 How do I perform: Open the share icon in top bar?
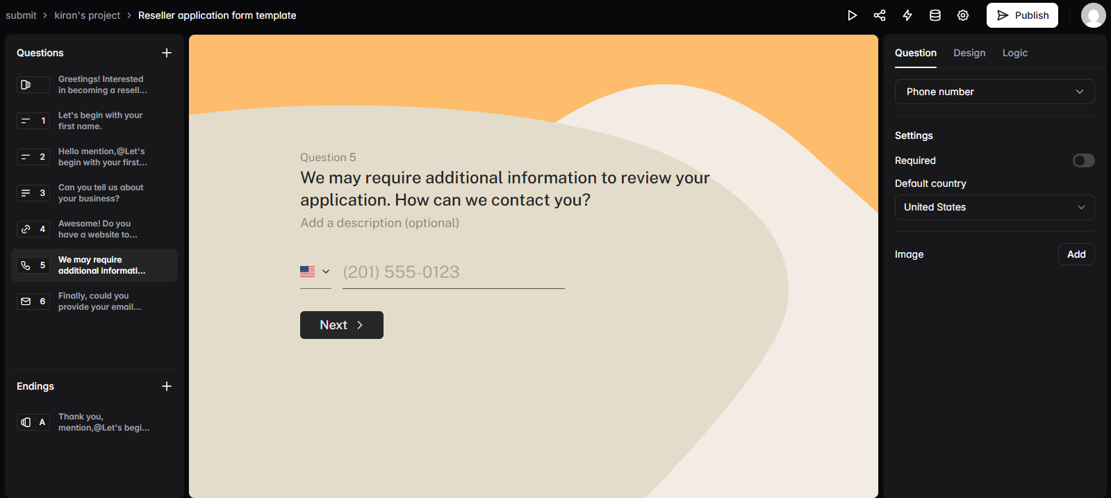[880, 15]
